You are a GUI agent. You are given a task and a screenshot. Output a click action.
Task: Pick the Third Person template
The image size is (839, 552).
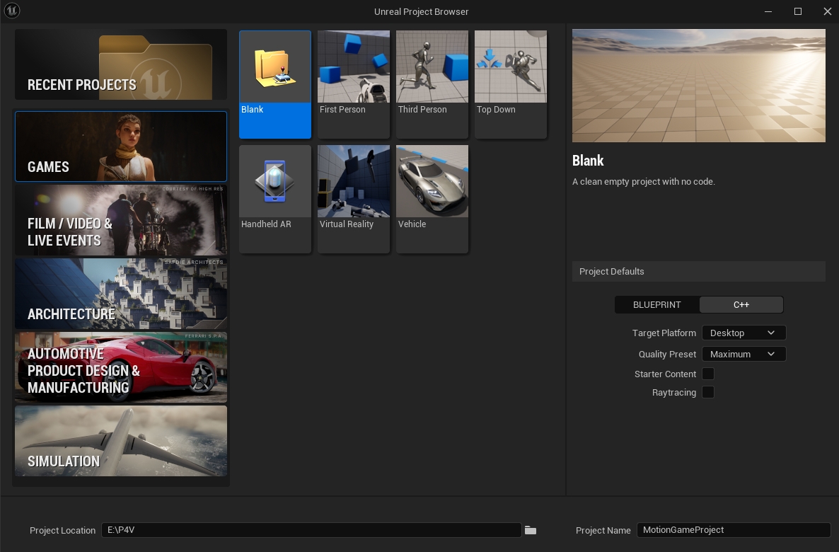click(432, 84)
